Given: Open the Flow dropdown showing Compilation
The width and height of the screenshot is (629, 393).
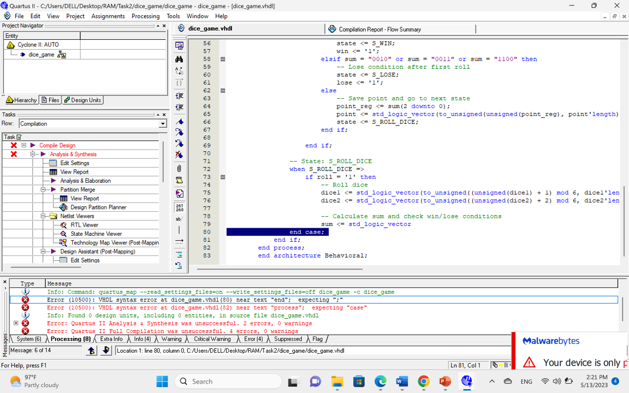Looking at the screenshot, I should [x=162, y=124].
